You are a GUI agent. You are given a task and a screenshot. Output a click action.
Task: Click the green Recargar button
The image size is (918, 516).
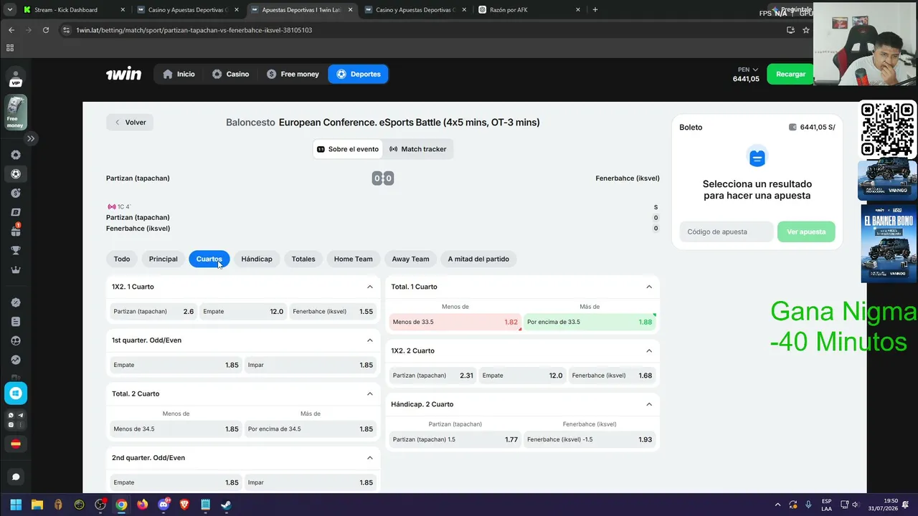pos(790,74)
